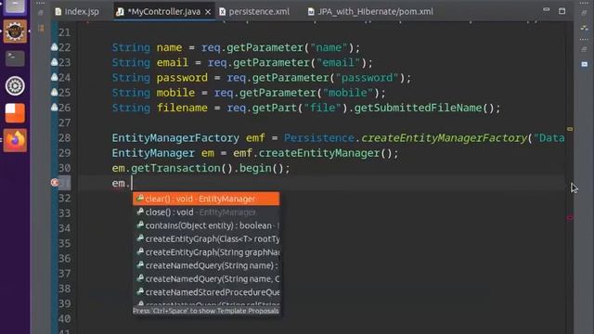
Task: Choose clear() : void from proposals
Action: (x=206, y=199)
